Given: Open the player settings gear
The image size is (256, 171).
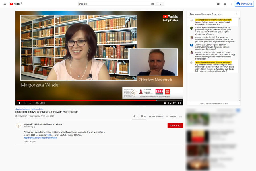Looking at the screenshot, I should pos(165,103).
